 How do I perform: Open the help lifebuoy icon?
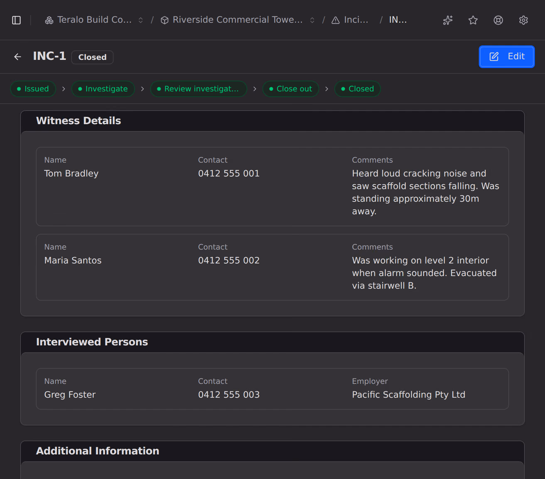(498, 20)
